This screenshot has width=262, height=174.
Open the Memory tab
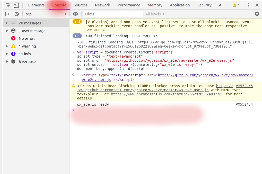point(155,5)
